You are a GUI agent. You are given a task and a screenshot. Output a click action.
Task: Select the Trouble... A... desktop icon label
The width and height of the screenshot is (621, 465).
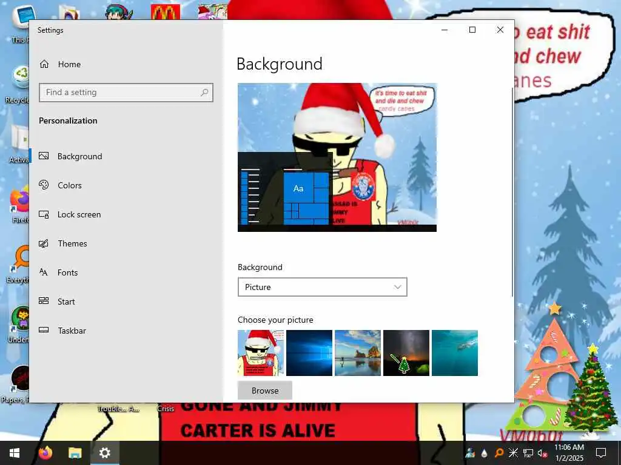click(x=118, y=409)
